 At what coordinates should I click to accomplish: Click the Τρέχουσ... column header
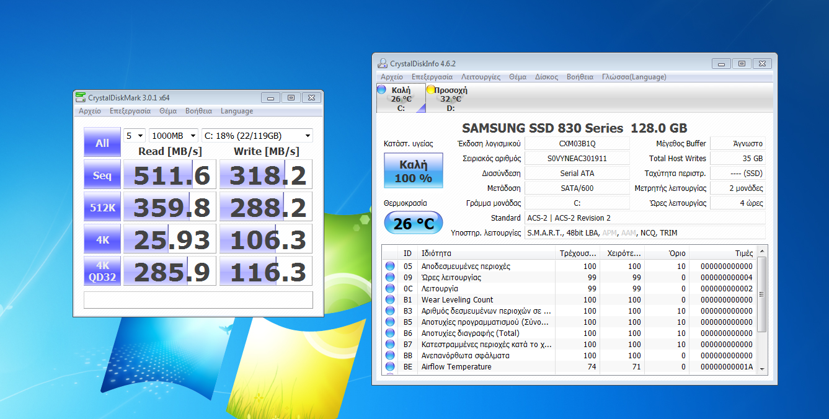(577, 253)
